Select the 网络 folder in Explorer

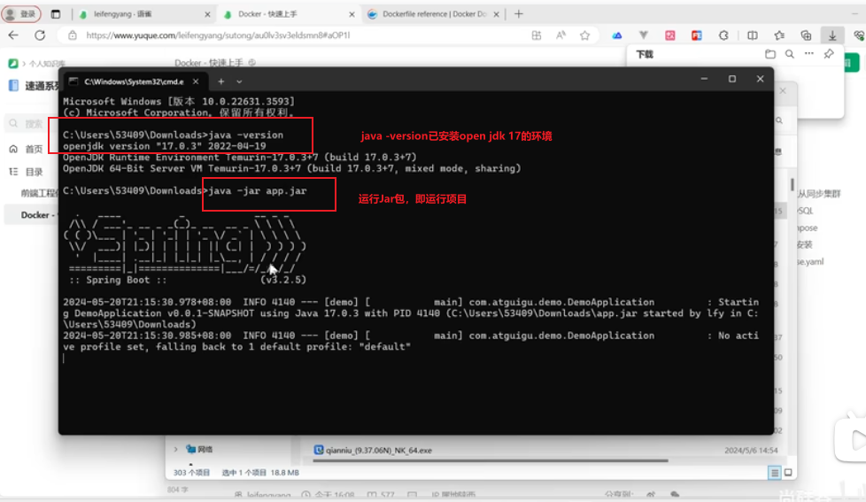200,450
